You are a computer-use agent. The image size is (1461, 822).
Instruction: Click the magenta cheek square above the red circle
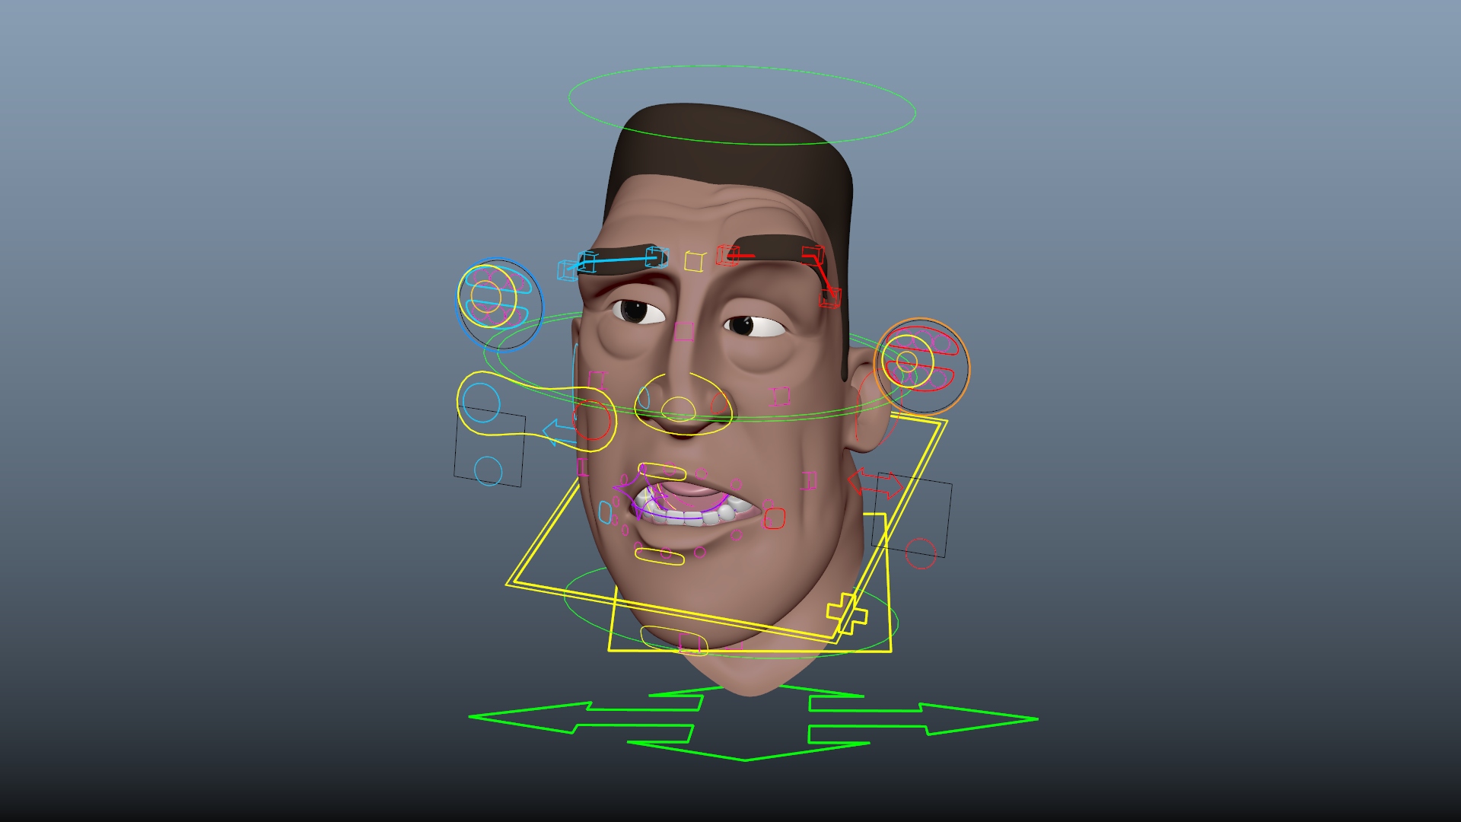[598, 381]
